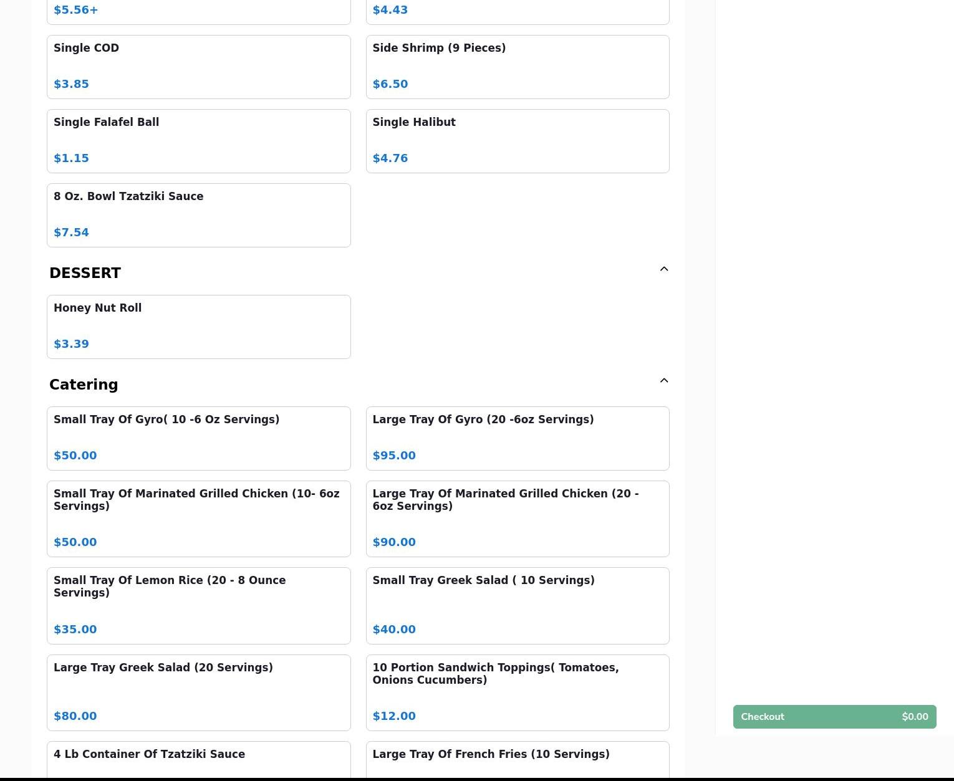Viewport: 954px width, 781px height.
Task: Select 4 Lb Container Of Tzatziki Sauce
Action: point(198,759)
